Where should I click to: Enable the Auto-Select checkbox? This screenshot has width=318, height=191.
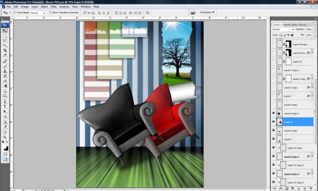(15, 13)
